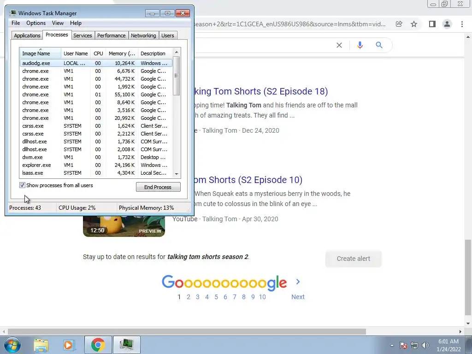Image resolution: width=472 pixels, height=354 pixels.
Task: Select the explorer.exe process row
Action: click(x=96, y=165)
